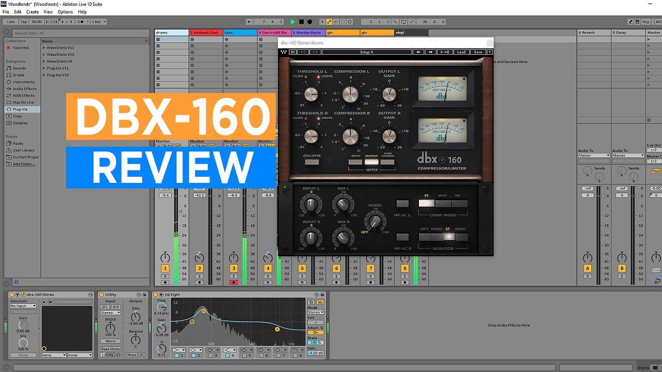Start playback with the green Play button
Viewport: 662px width, 372px height.
pyautogui.click(x=293, y=22)
